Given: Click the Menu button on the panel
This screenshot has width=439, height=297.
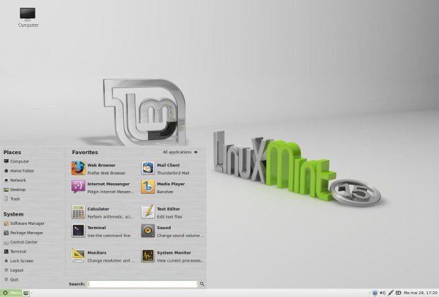Looking at the screenshot, I should pyautogui.click(x=11, y=293).
